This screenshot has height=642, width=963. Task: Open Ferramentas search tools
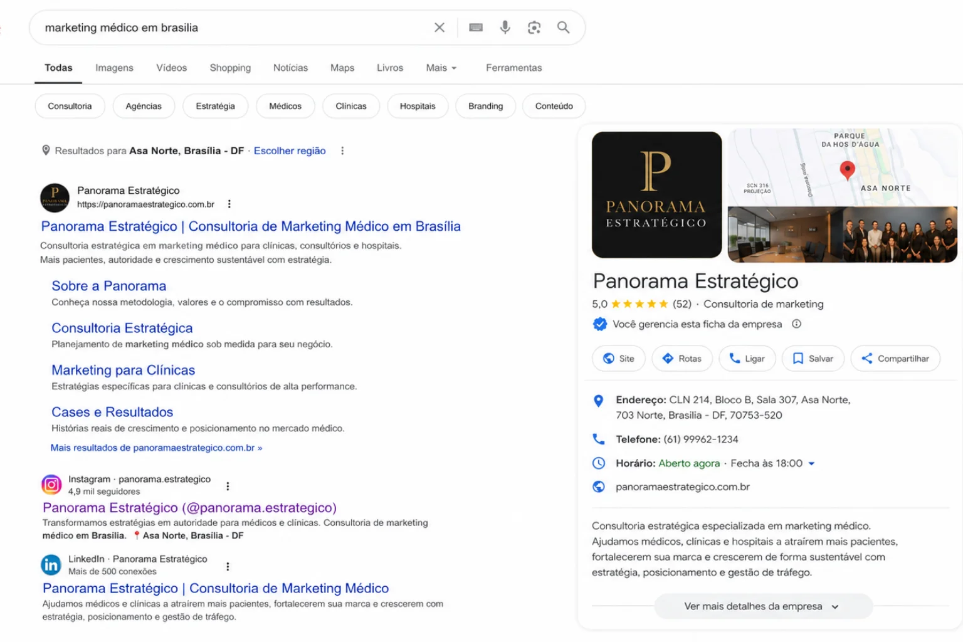(513, 68)
